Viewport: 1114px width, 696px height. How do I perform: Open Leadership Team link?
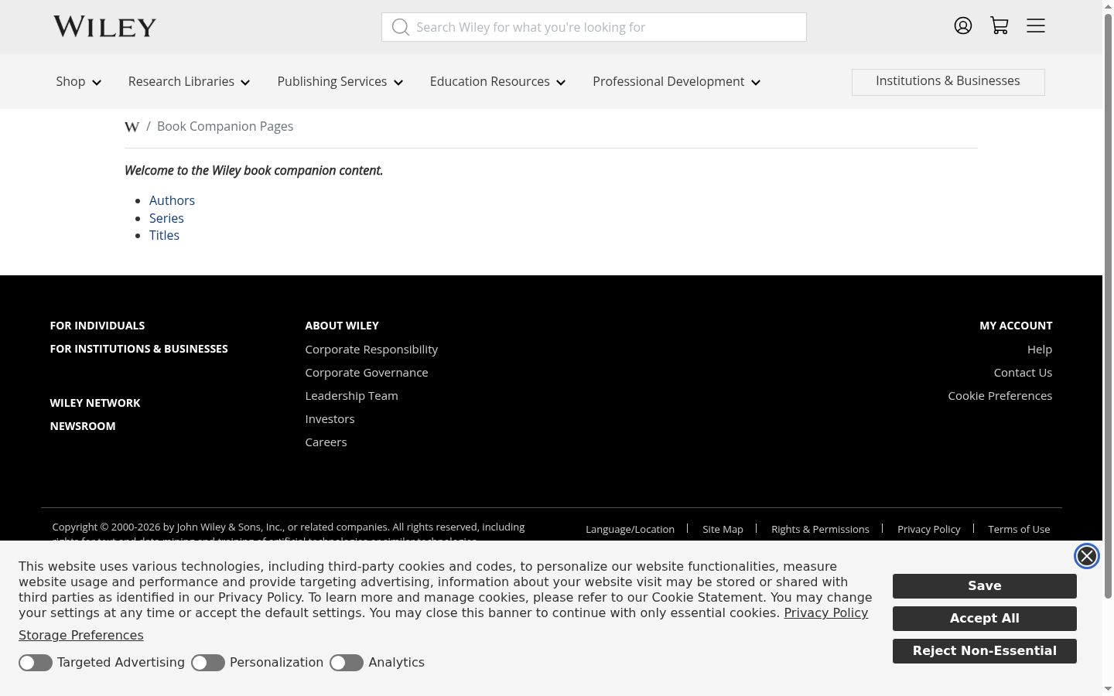pos(351,396)
